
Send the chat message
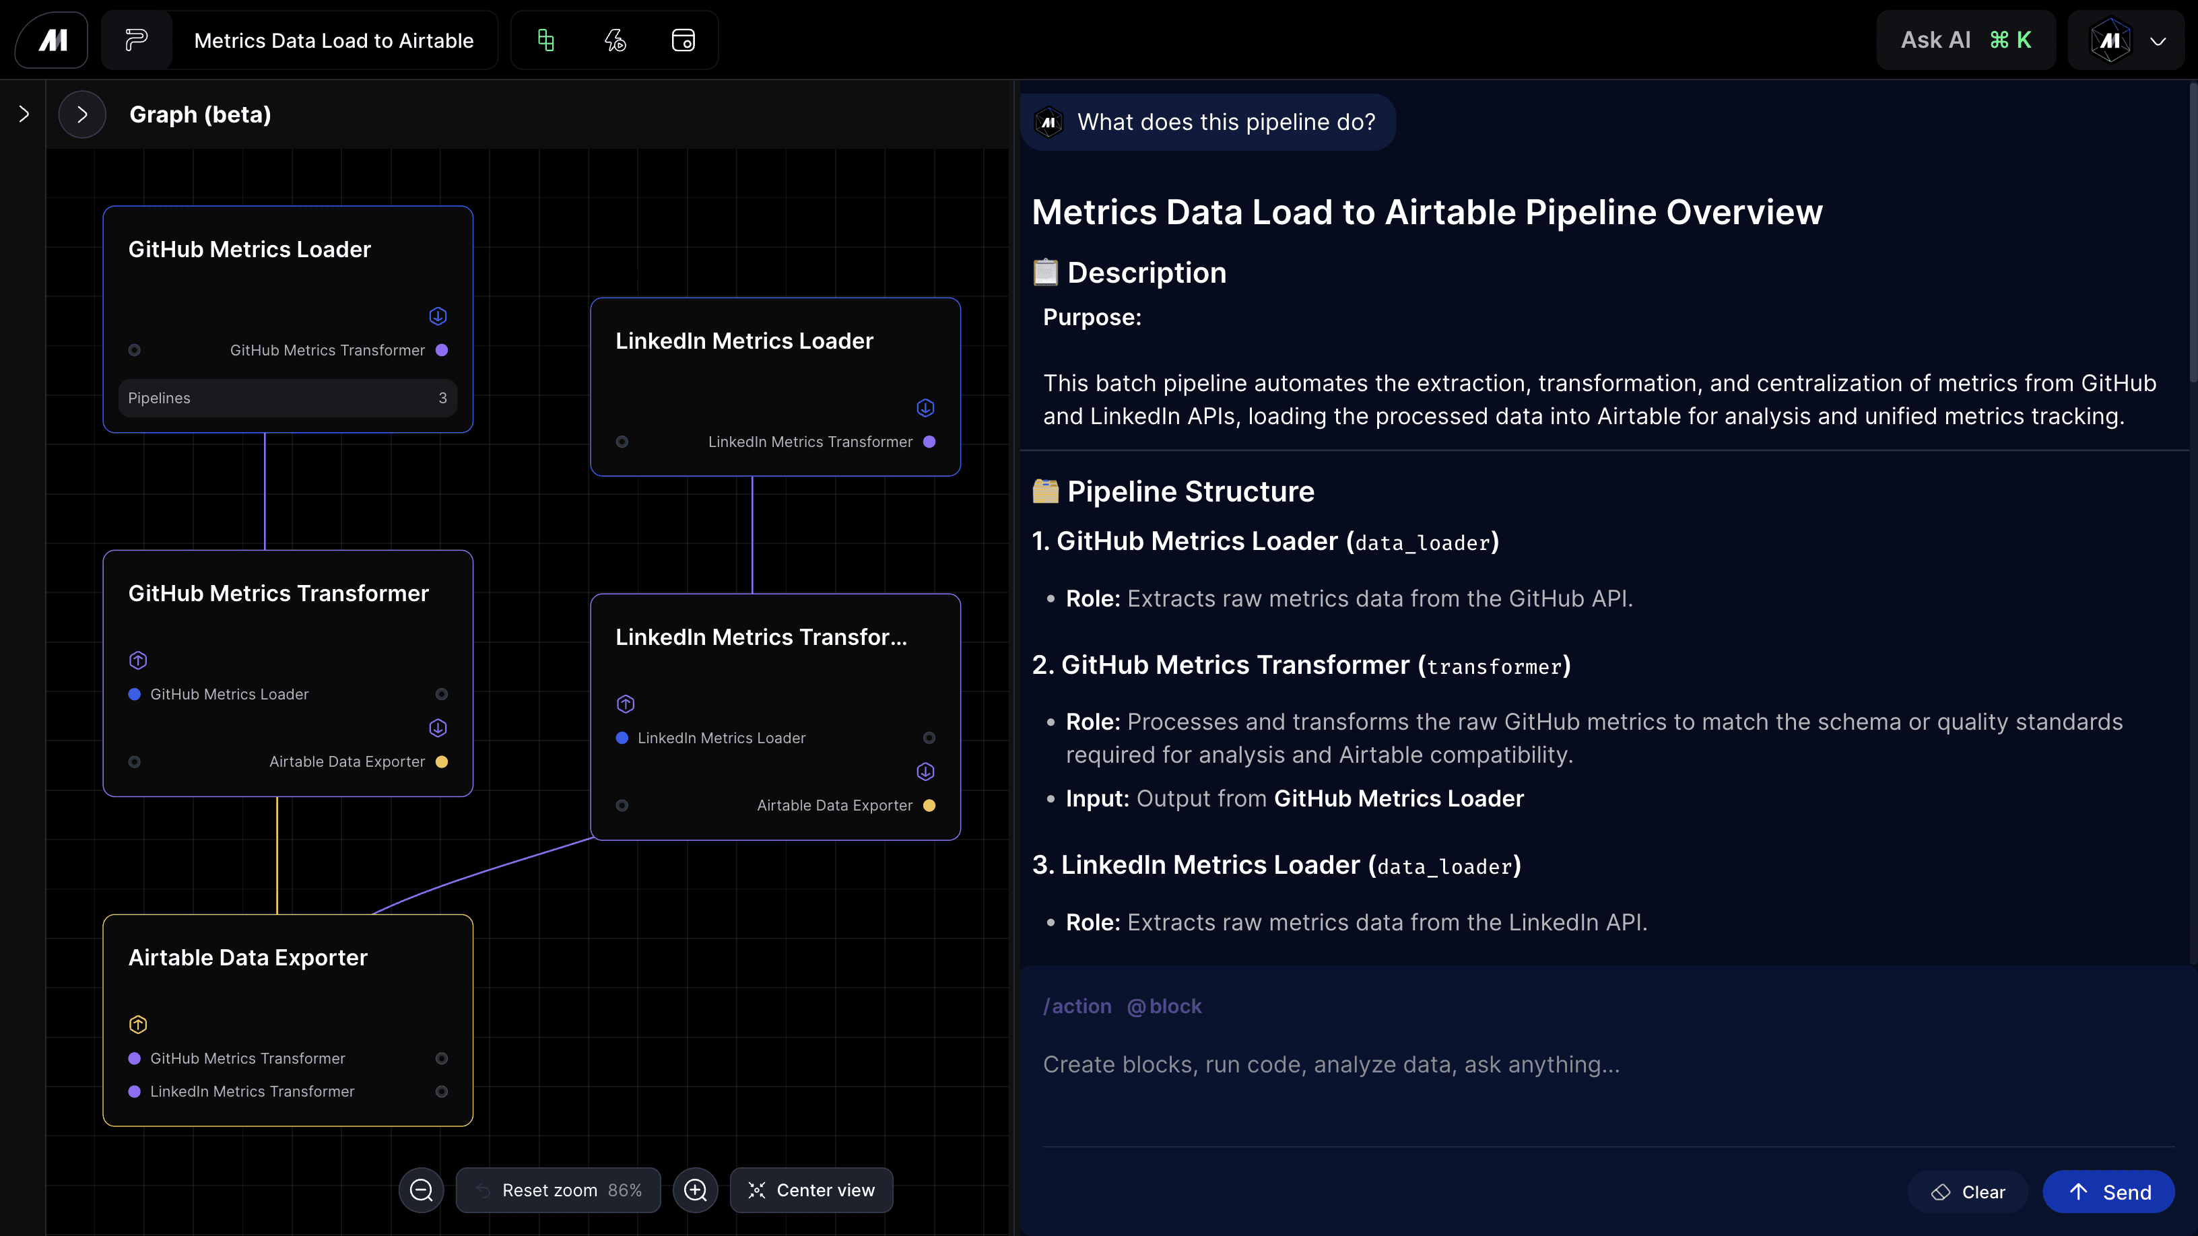[x=2108, y=1192]
